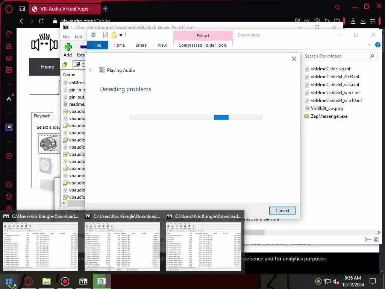Open history clock sidebar icon

pyautogui.click(x=9, y=184)
